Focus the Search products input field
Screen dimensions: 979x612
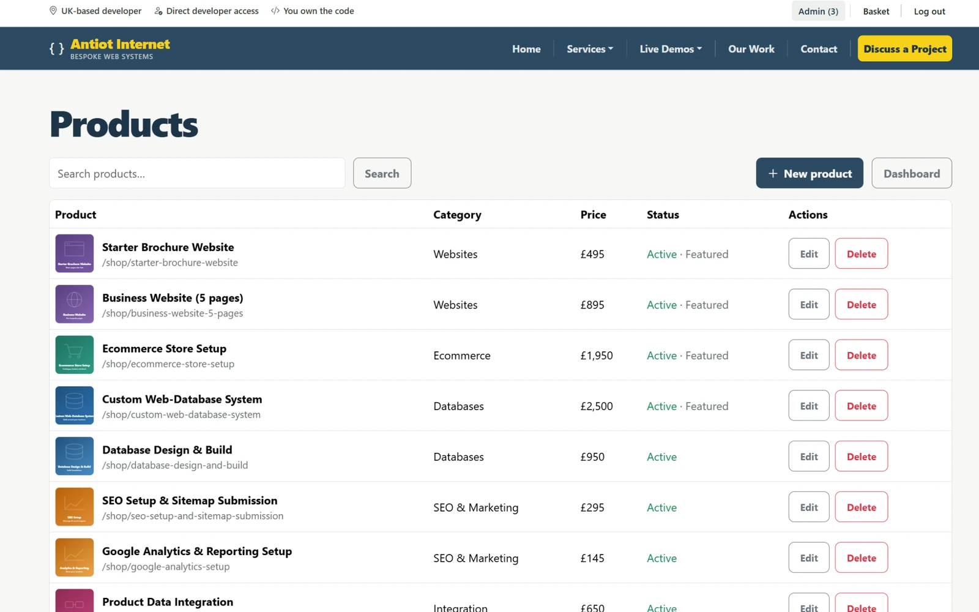[x=197, y=173]
